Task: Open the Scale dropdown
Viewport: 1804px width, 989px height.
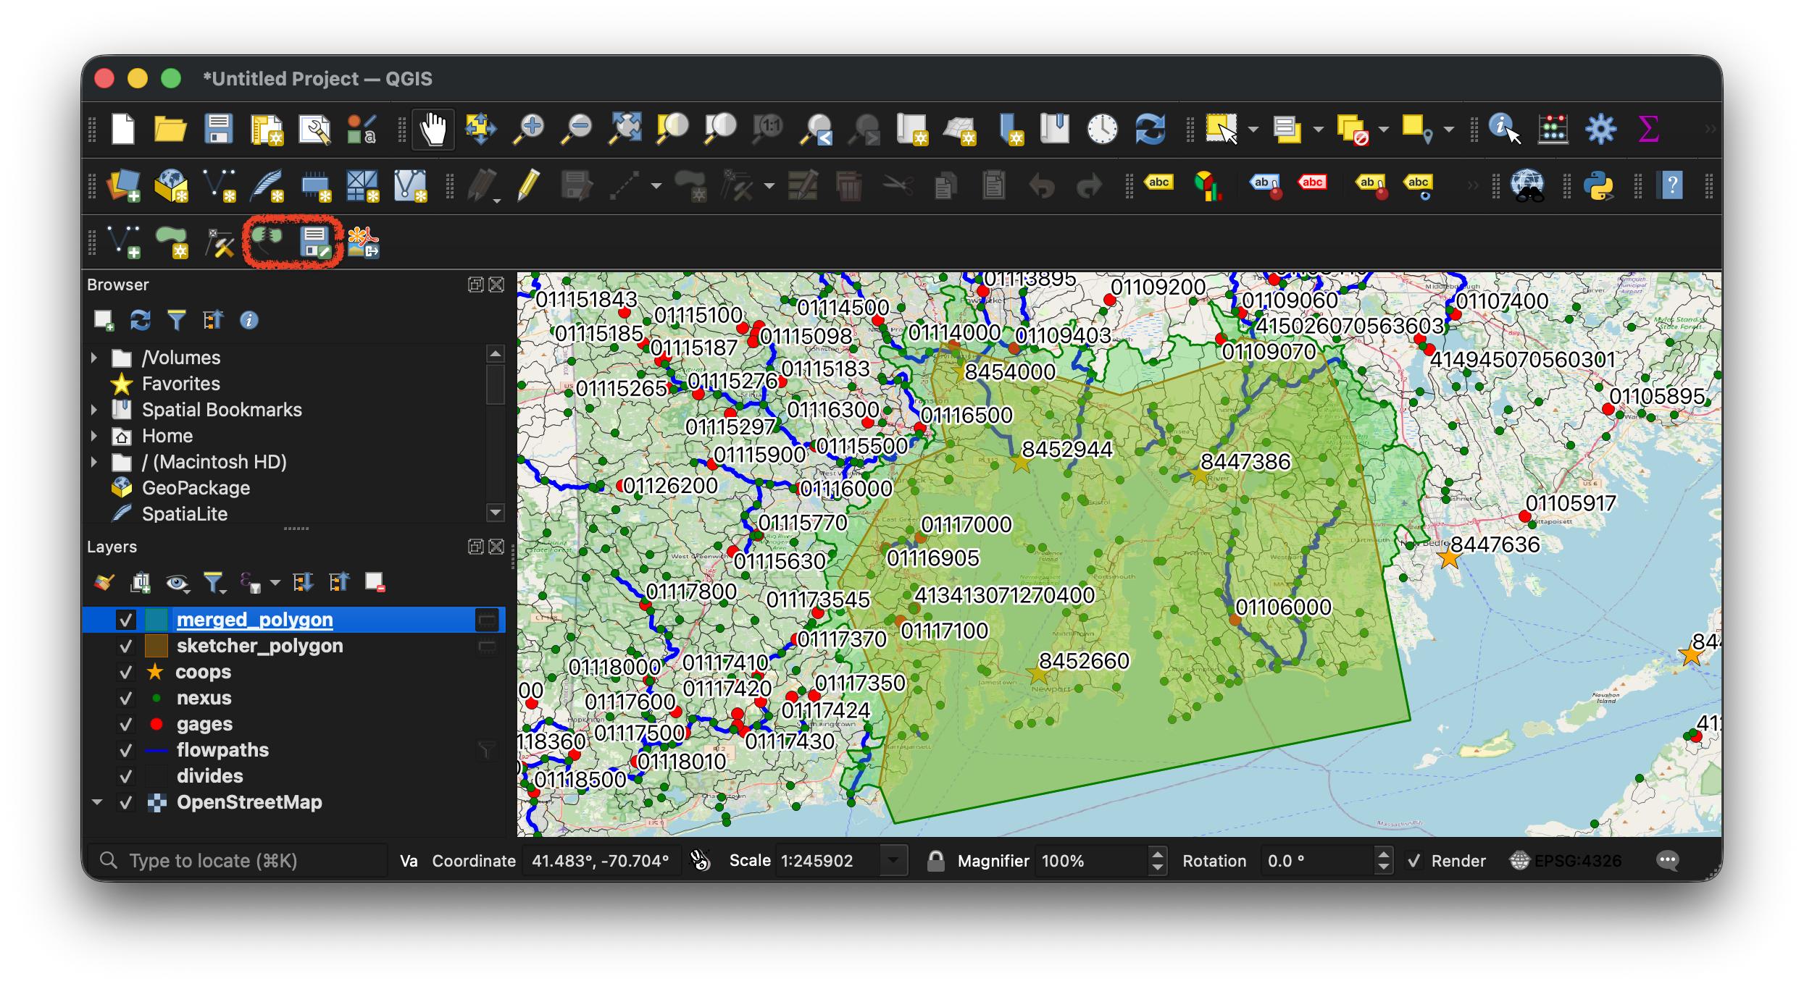Action: point(893,860)
